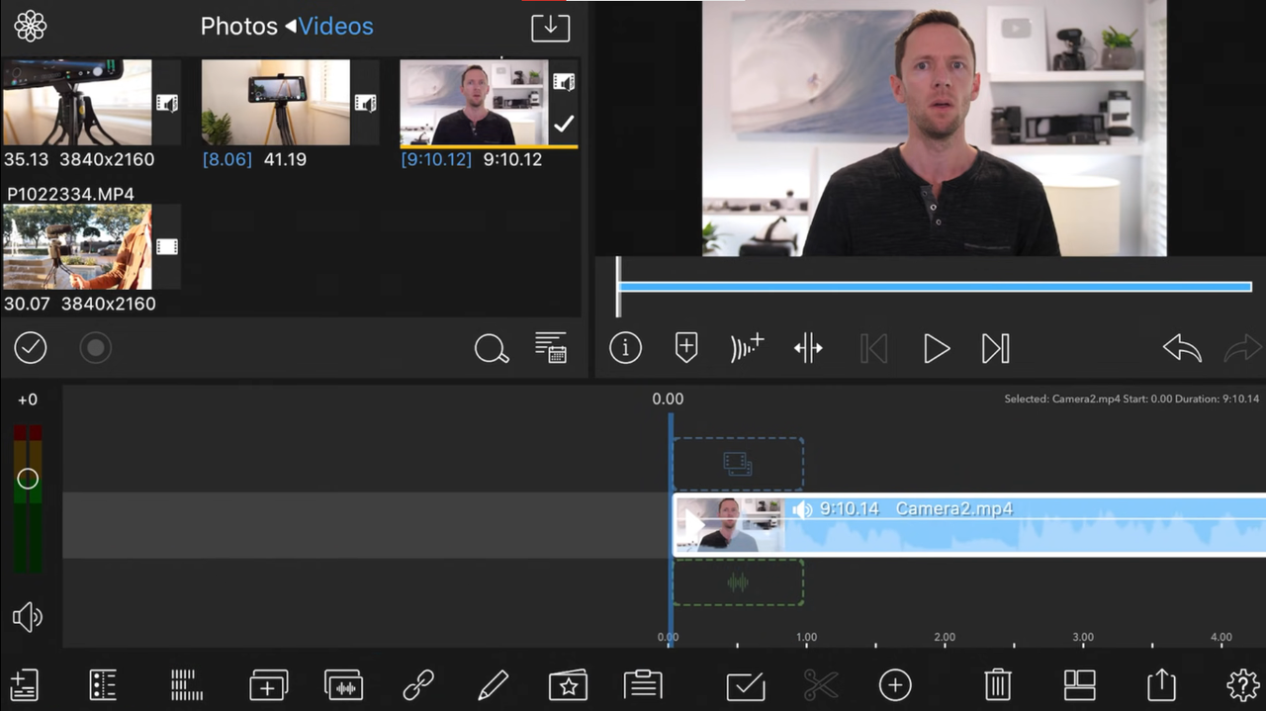The width and height of the screenshot is (1266, 711).
Task: Add a new video overlay track
Action: [268, 684]
